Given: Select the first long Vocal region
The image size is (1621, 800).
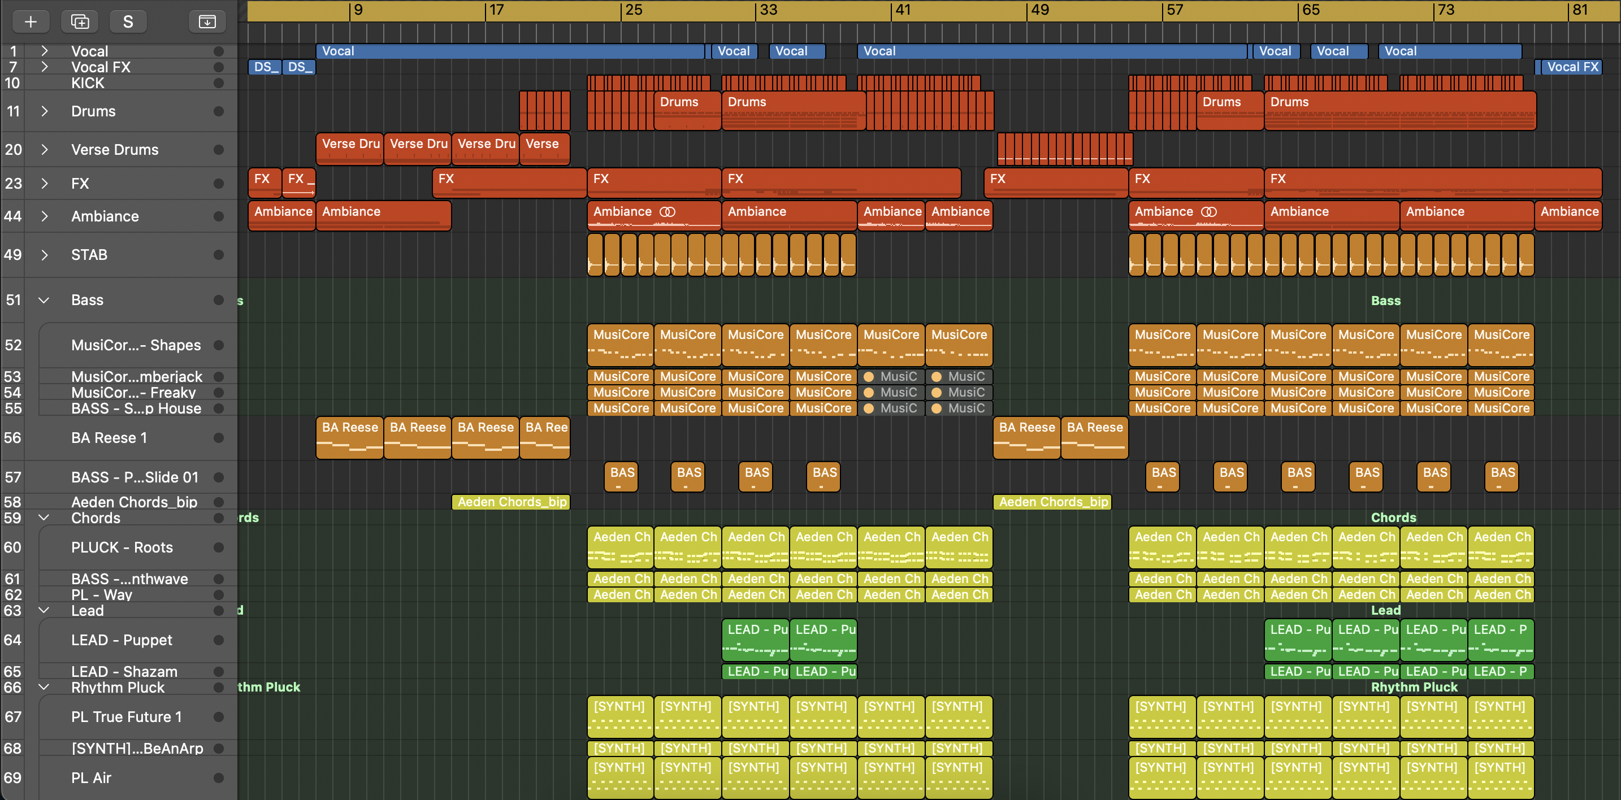Looking at the screenshot, I should [510, 51].
